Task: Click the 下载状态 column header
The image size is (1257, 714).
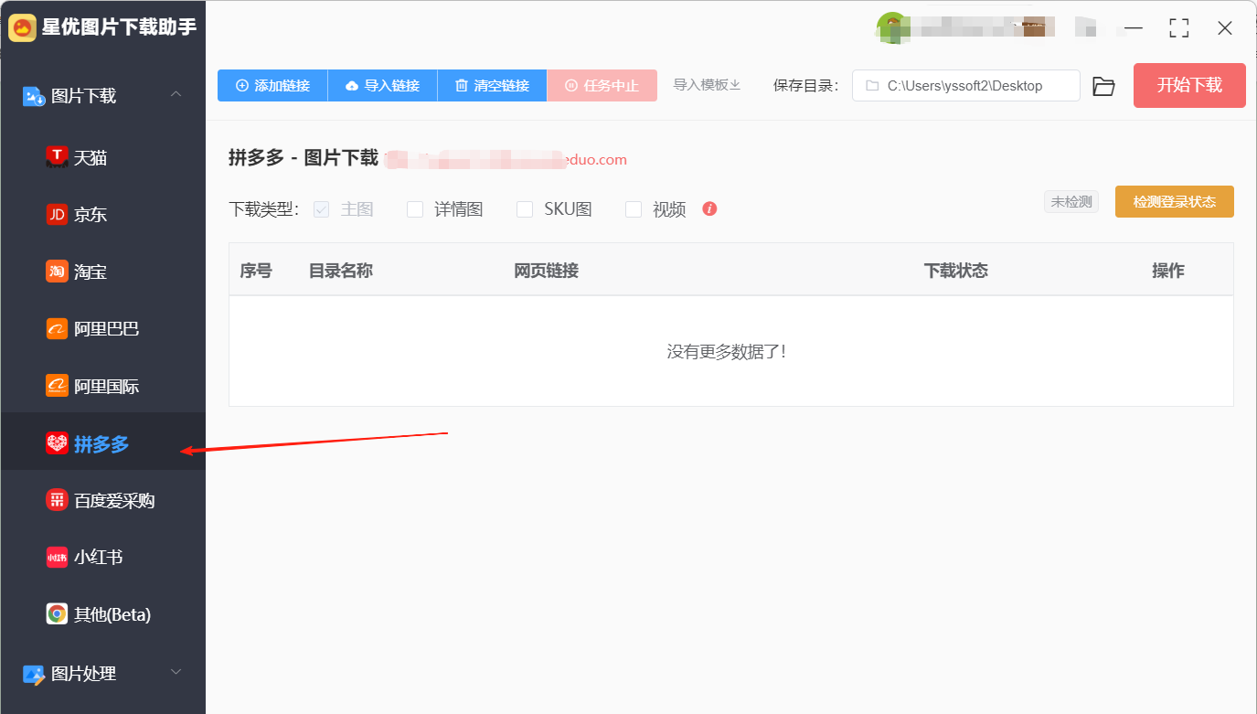Action: pyautogui.click(x=955, y=271)
